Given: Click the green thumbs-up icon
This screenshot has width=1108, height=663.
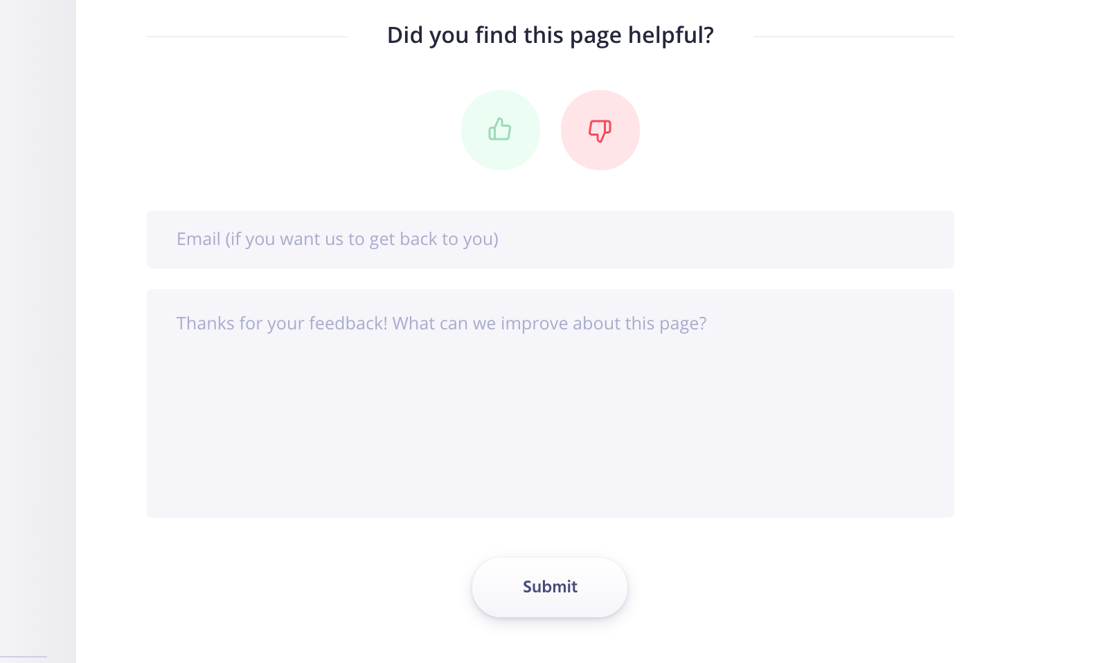Looking at the screenshot, I should coord(500,129).
